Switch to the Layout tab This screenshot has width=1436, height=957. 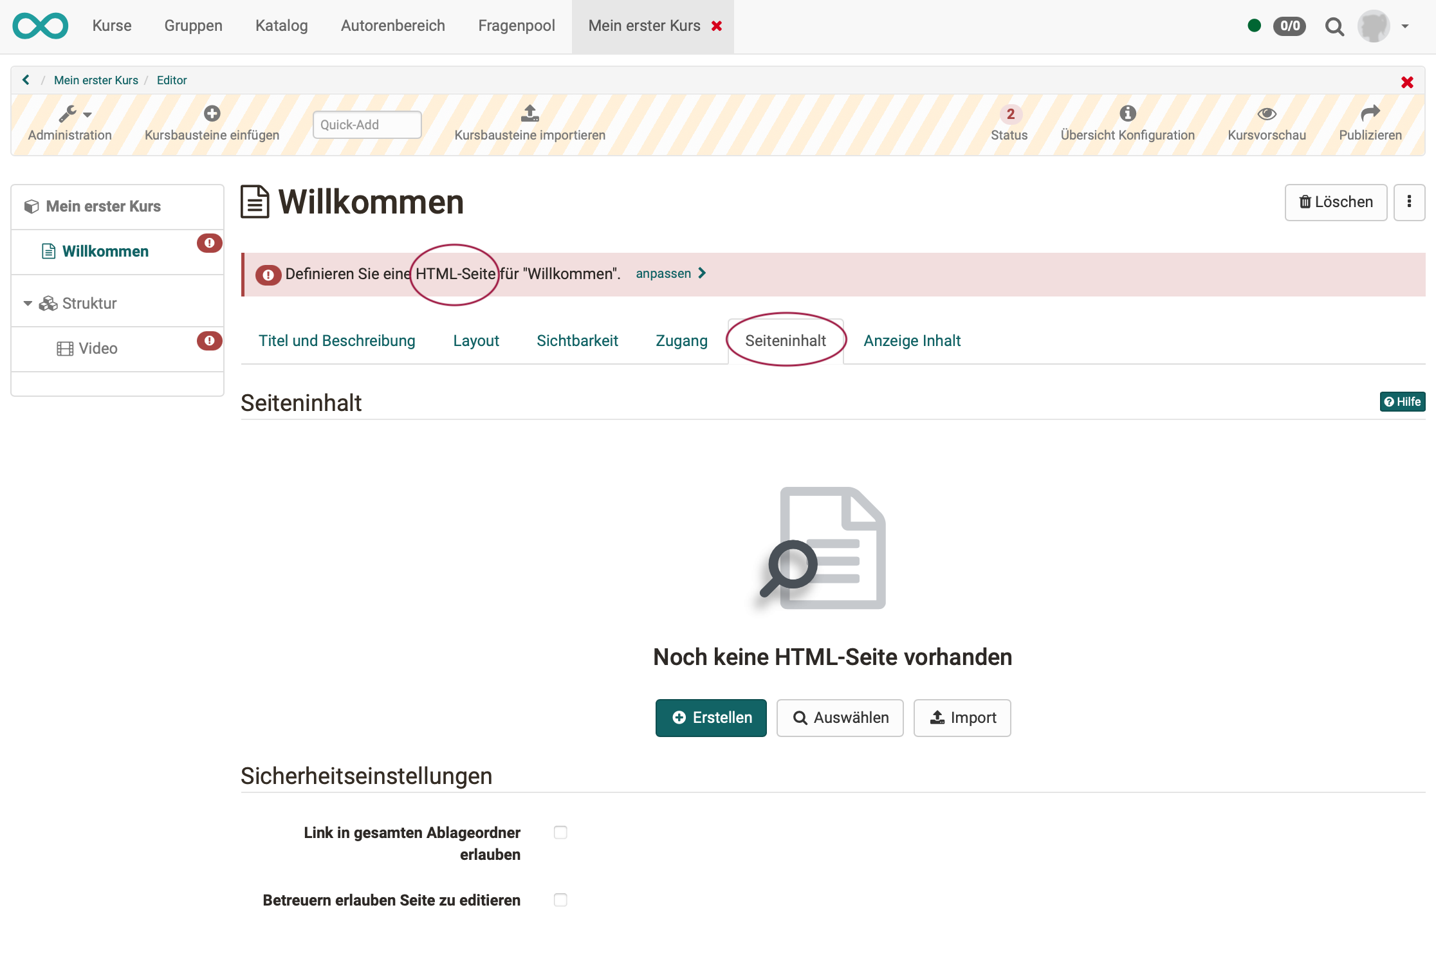pyautogui.click(x=475, y=340)
